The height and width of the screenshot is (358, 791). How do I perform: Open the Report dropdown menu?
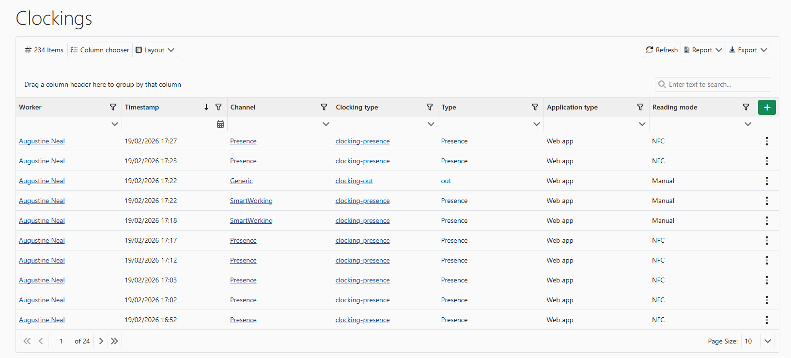[703, 50]
